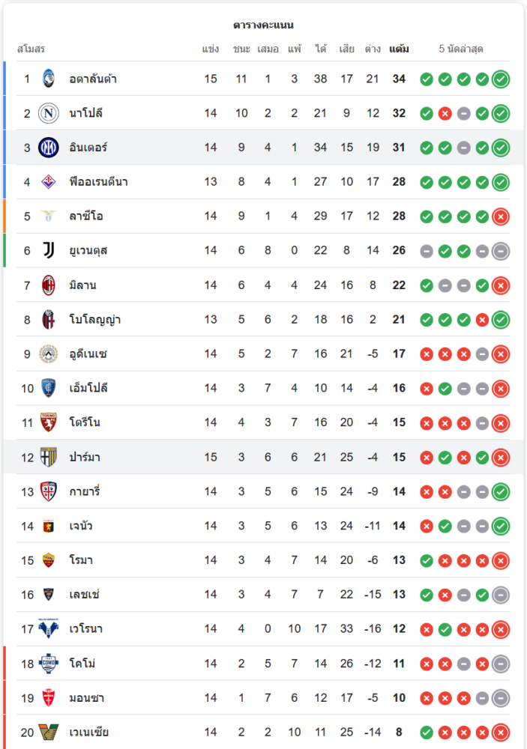Click the Venezia club crest icon
Image resolution: width=527 pixels, height=749 pixels.
[x=49, y=733]
